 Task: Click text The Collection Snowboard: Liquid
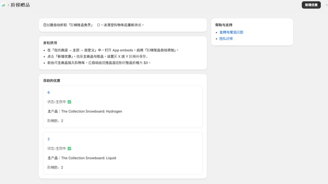89,158
